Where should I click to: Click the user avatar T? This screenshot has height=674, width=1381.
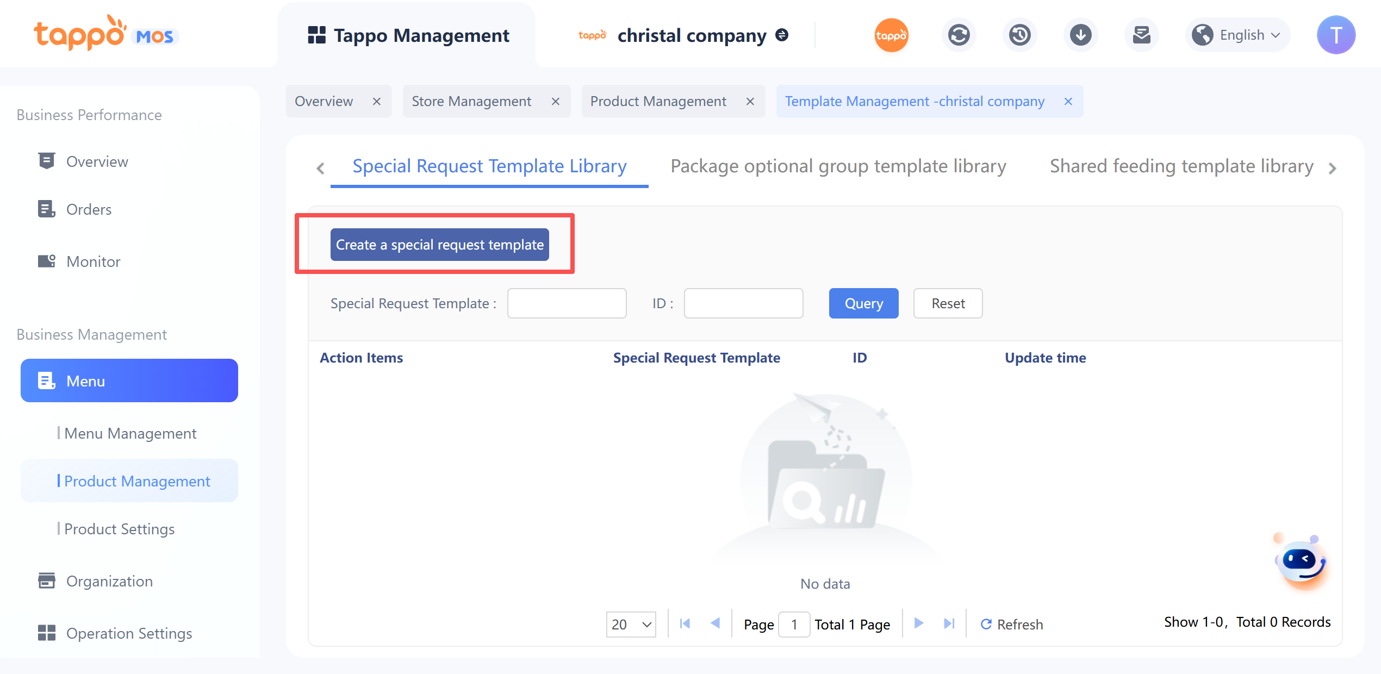[1335, 35]
